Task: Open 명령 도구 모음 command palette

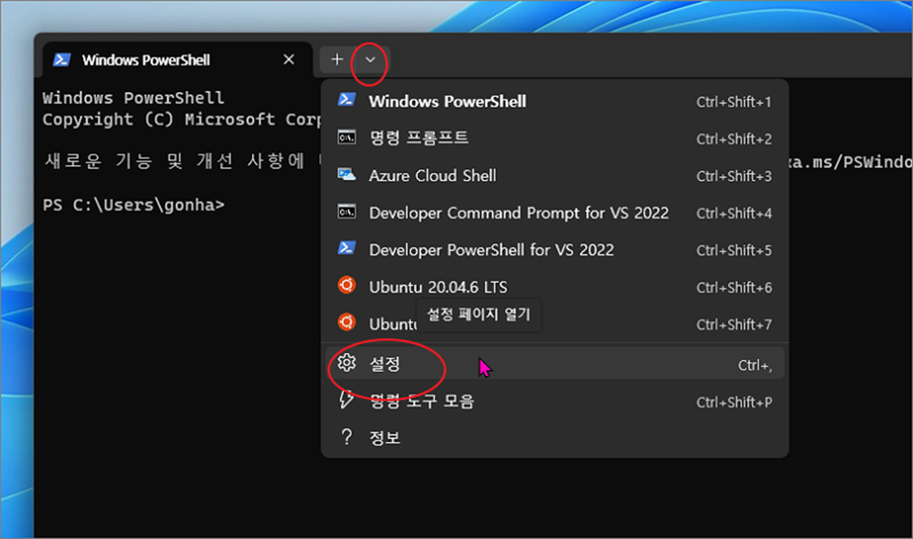Action: 555,401
